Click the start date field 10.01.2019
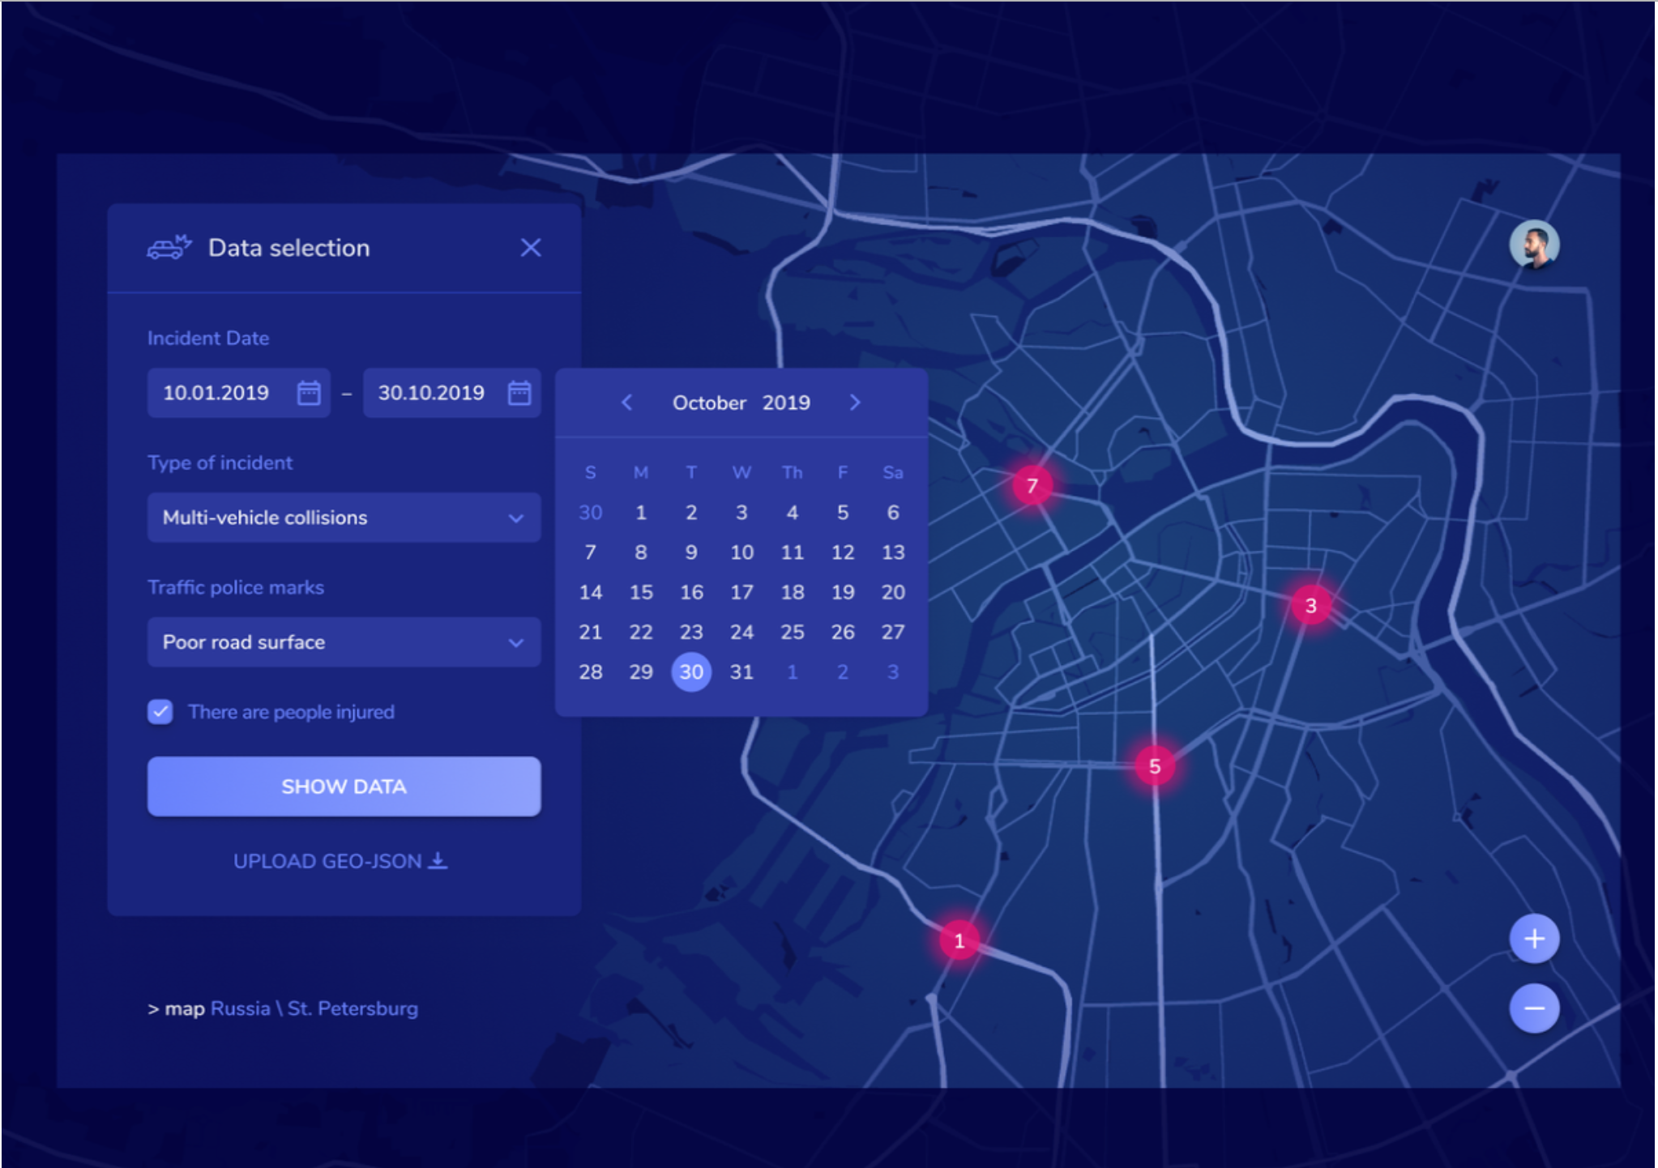Viewport: 1658px width, 1168px height. click(x=217, y=394)
